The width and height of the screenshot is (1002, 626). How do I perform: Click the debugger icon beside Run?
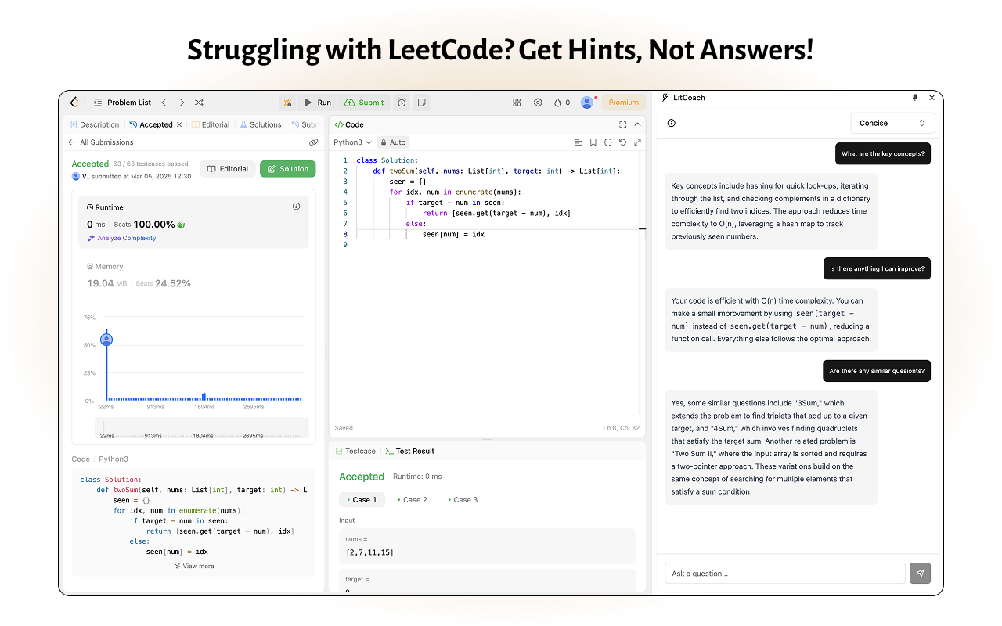(288, 103)
